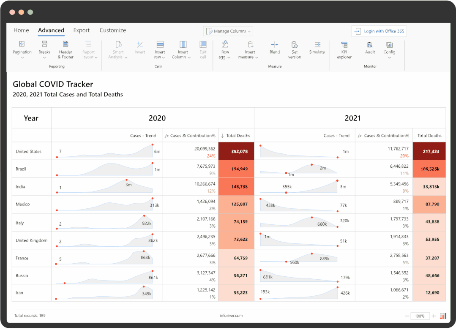Expand the Insert measure dropdown arrow
Screen dimensions: 456x330
pos(257,57)
